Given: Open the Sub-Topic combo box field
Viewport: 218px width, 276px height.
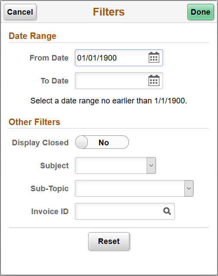Looking at the screenshot, I should 134,189.
